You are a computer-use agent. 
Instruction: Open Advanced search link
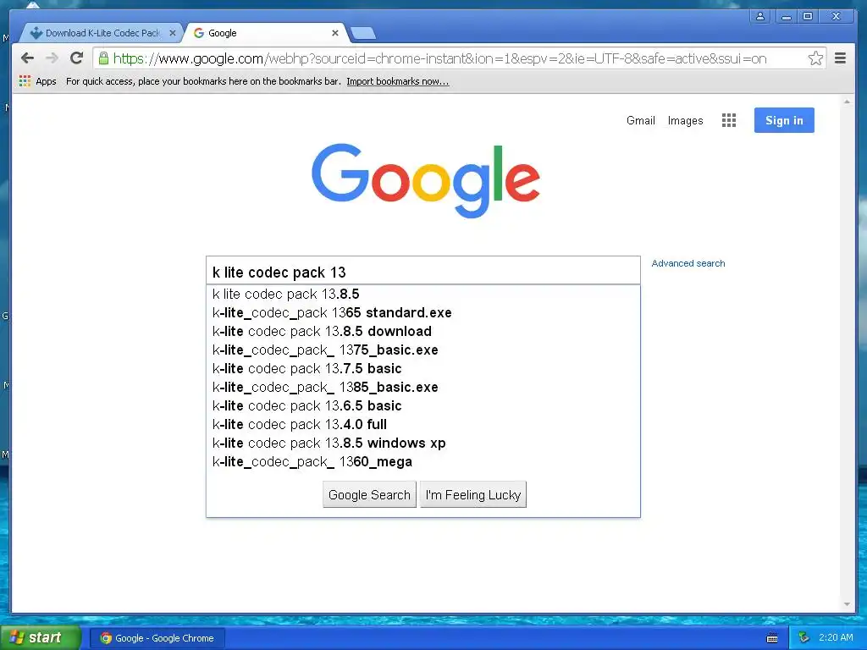(688, 264)
